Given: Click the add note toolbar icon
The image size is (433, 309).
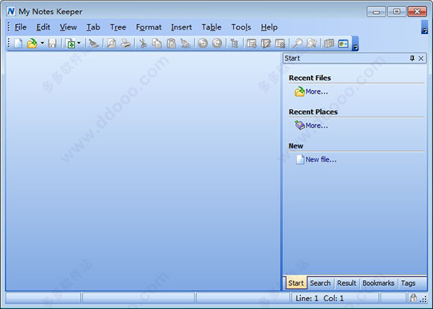Looking at the screenshot, I should click(x=252, y=43).
